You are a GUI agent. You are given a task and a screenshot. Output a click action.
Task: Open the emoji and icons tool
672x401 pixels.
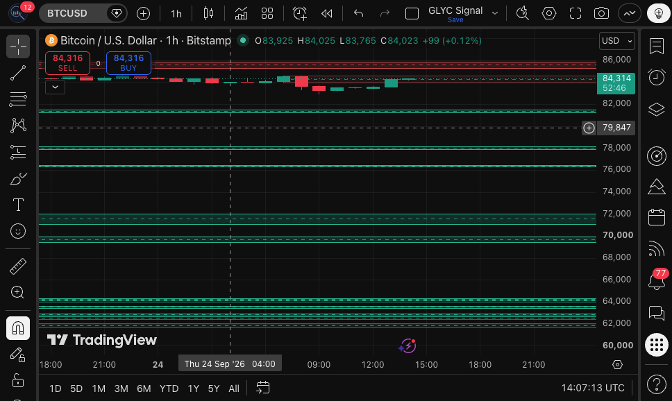click(18, 231)
